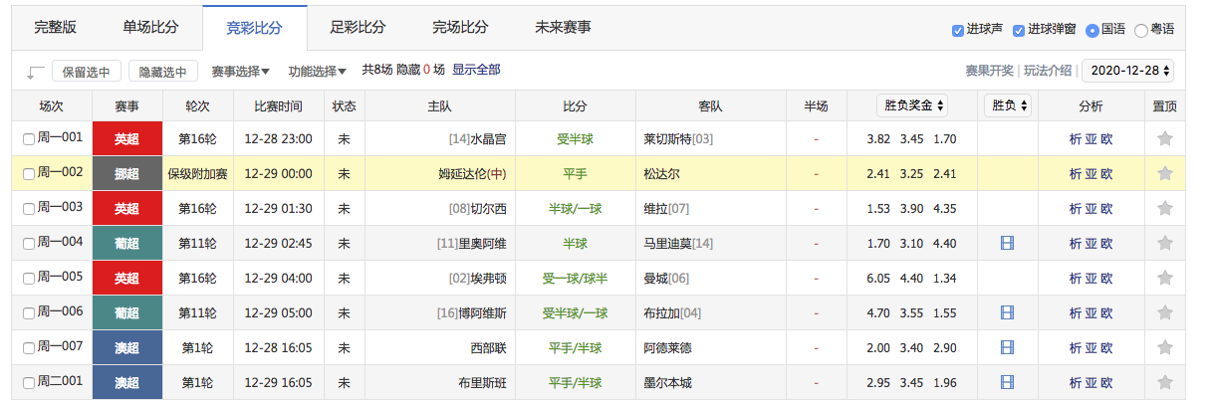Switch to the 完场比分 tab

tap(461, 28)
